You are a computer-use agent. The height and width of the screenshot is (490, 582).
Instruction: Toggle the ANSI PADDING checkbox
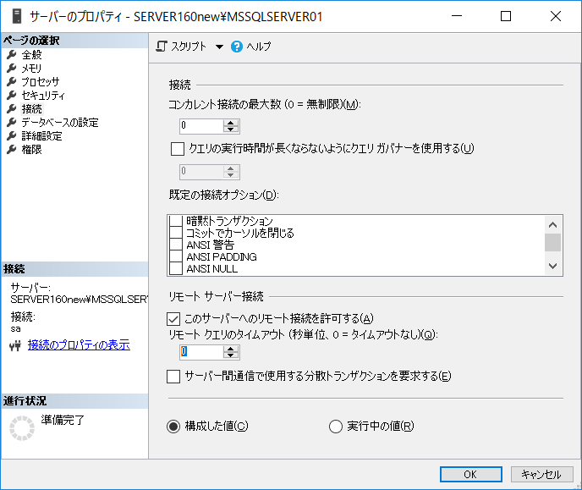pyautogui.click(x=176, y=256)
